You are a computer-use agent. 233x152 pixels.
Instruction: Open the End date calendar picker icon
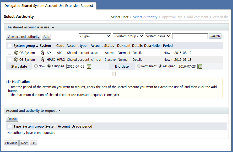click(201, 67)
